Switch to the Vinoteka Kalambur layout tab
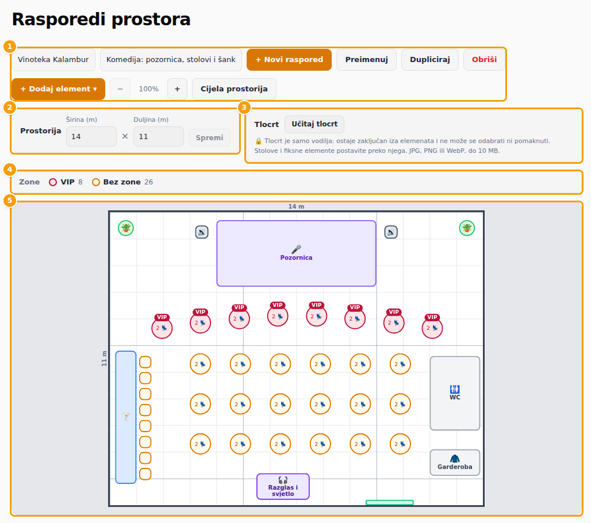 coord(53,60)
